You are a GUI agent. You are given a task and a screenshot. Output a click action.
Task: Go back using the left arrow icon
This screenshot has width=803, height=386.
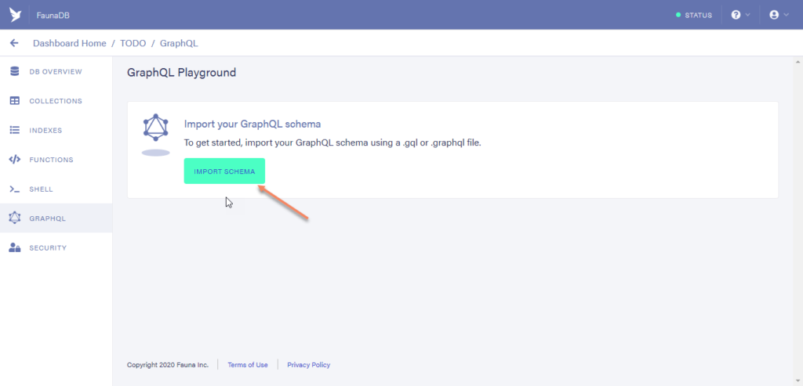(14, 44)
